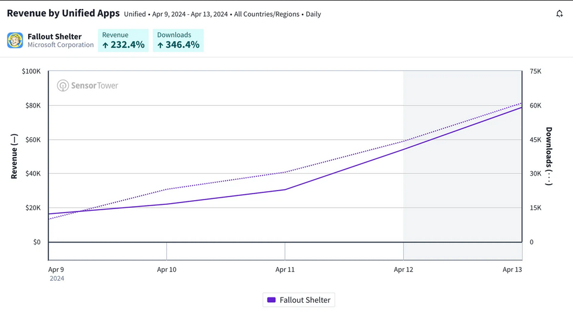Screen dimensions: 573x313
Task: Select the Downloads 346.4% growth badge
Action: coord(178,40)
